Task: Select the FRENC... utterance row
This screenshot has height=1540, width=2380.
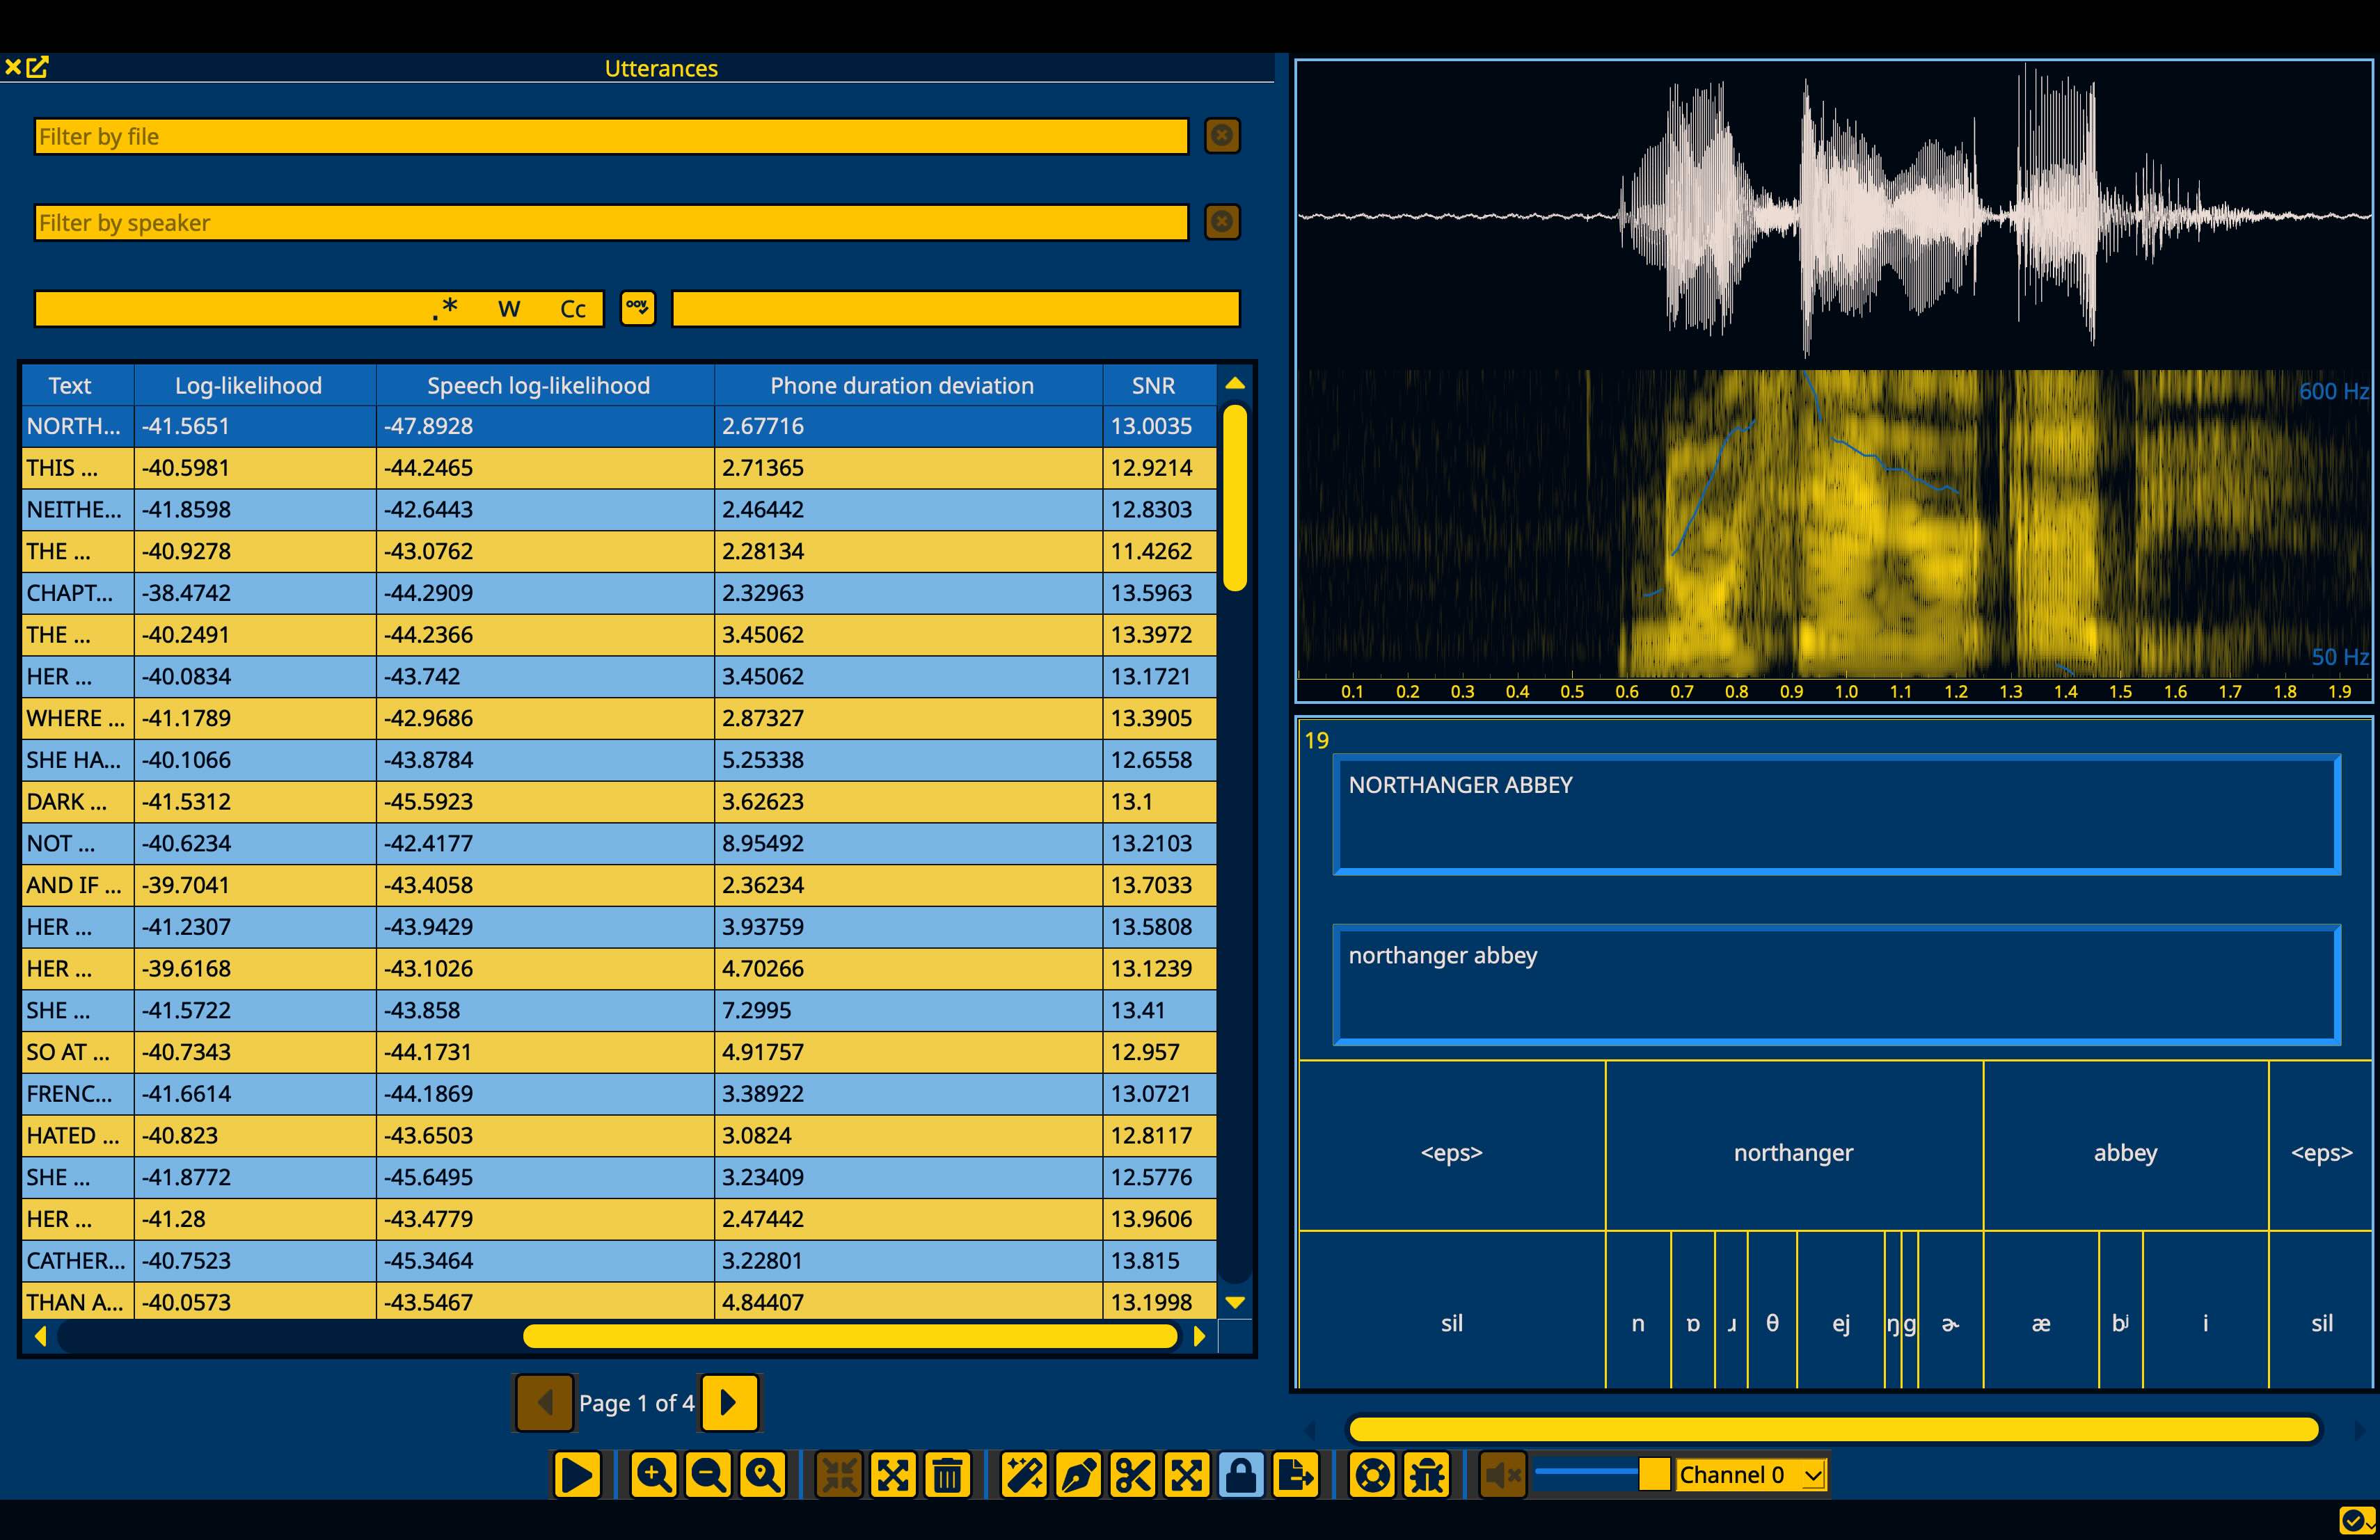Action: click(x=619, y=1094)
